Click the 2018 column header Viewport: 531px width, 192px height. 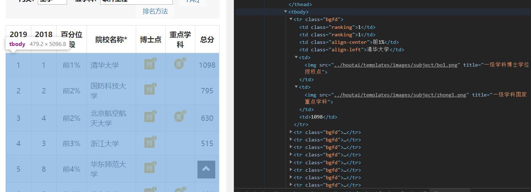pyautogui.click(x=44, y=39)
